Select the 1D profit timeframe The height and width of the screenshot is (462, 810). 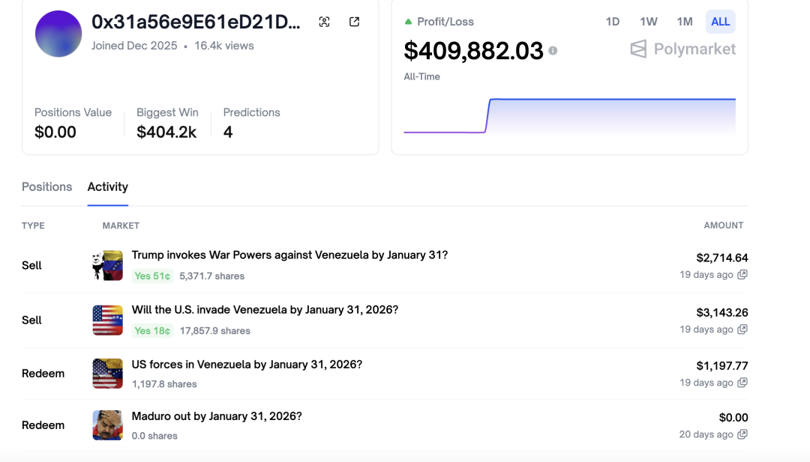[613, 22]
